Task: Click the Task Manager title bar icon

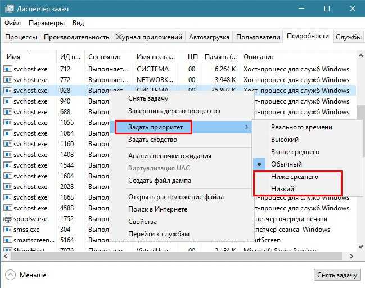Action: [x=10, y=9]
